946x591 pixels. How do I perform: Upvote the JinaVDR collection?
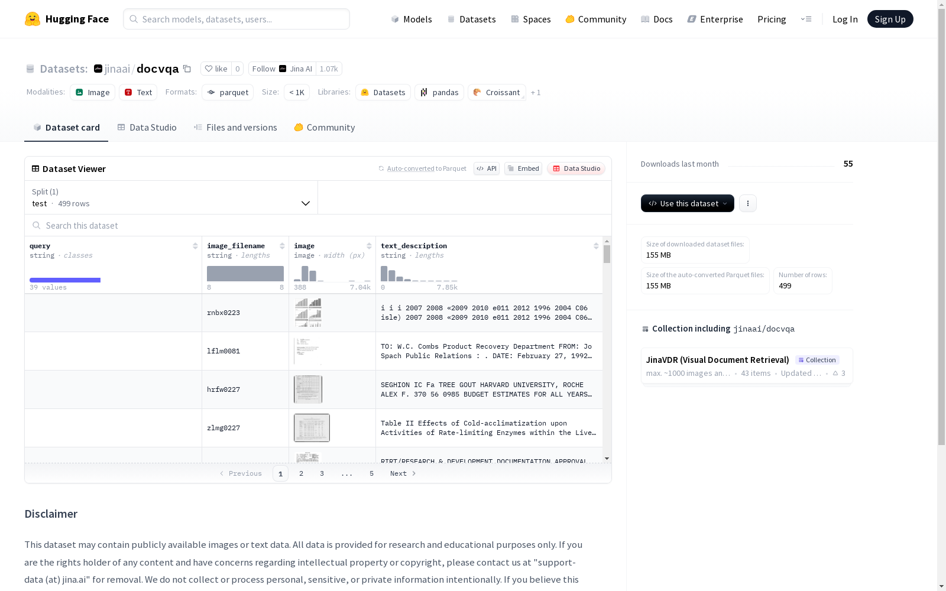tap(839, 374)
